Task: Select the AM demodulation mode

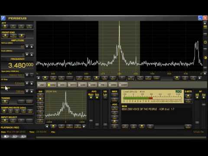Action: click(42, 85)
